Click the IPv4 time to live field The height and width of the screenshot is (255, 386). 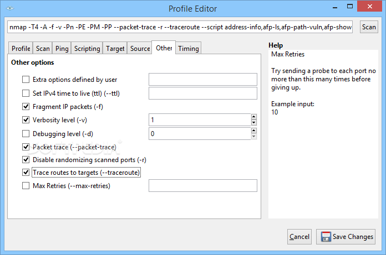(x=203, y=93)
